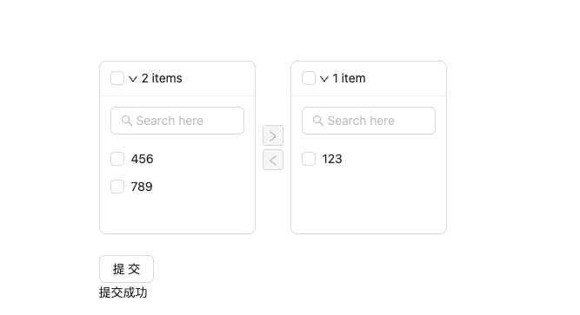Click the magnifier icon in right search box
Screen dimensions: 580x315
(318, 121)
